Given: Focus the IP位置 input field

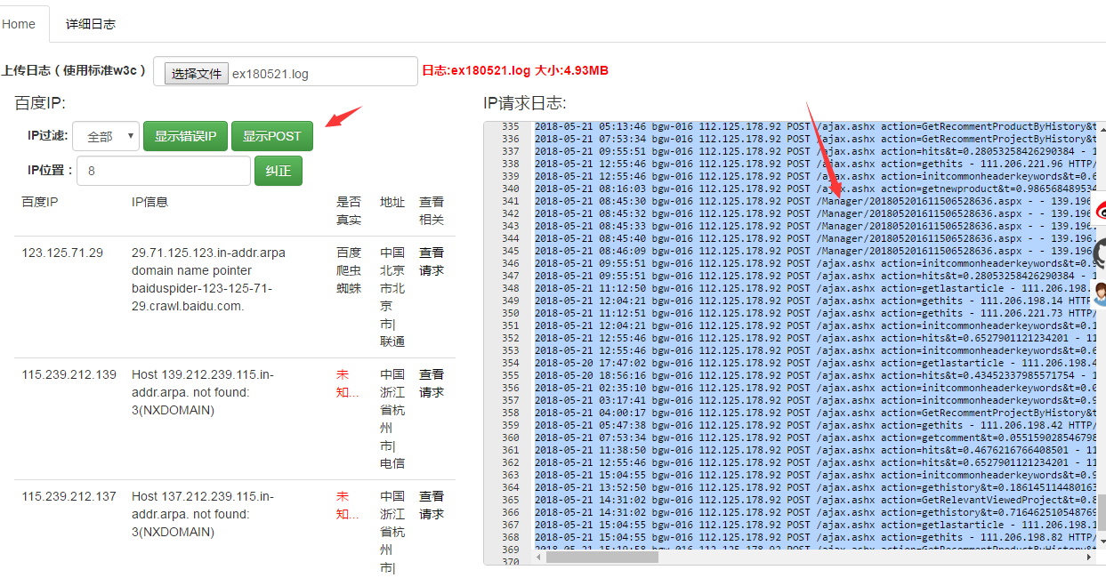Looking at the screenshot, I should [x=164, y=171].
